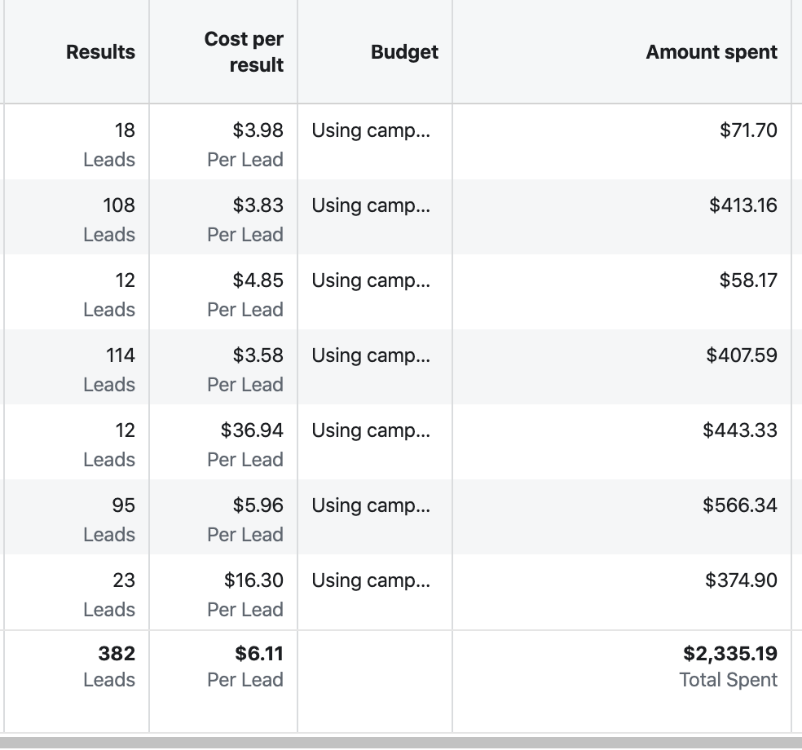Image resolution: width=802 pixels, height=750 pixels.
Task: Click the horizontal scrollbar below the table
Action: [x=401, y=742]
